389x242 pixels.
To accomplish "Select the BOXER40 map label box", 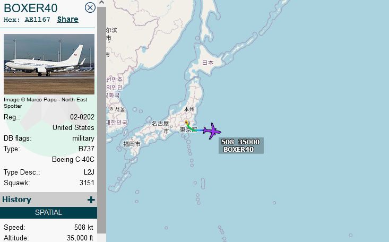I will (241, 145).
